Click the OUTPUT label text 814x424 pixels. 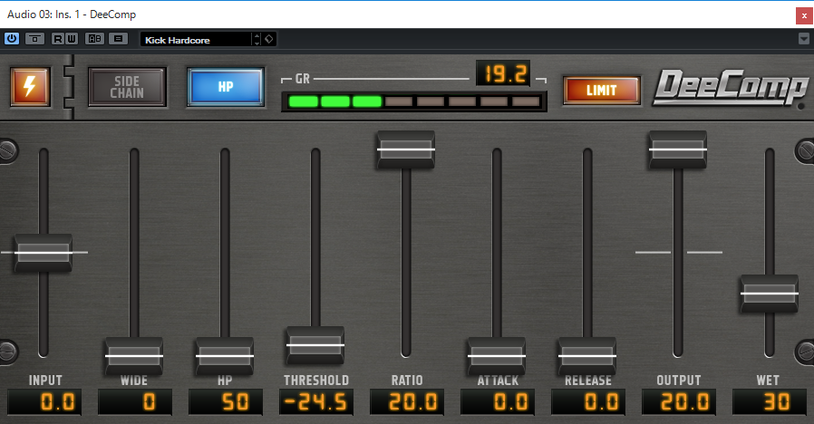pos(679,381)
